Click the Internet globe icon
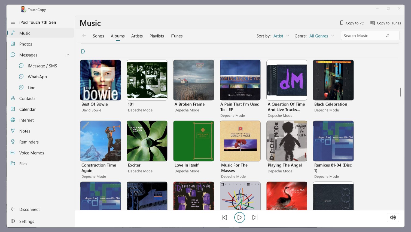This screenshot has width=411, height=232. [13, 120]
